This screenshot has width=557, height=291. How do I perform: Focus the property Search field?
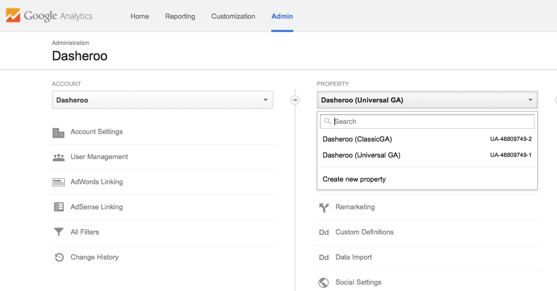[427, 121]
